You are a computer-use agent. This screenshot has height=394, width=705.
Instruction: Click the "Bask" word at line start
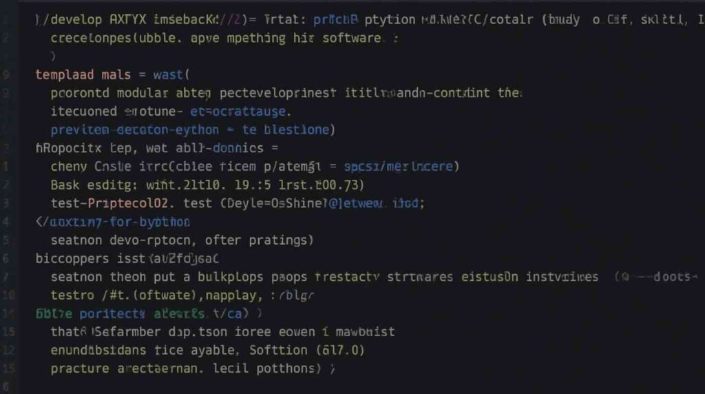pyautogui.click(x=65, y=185)
